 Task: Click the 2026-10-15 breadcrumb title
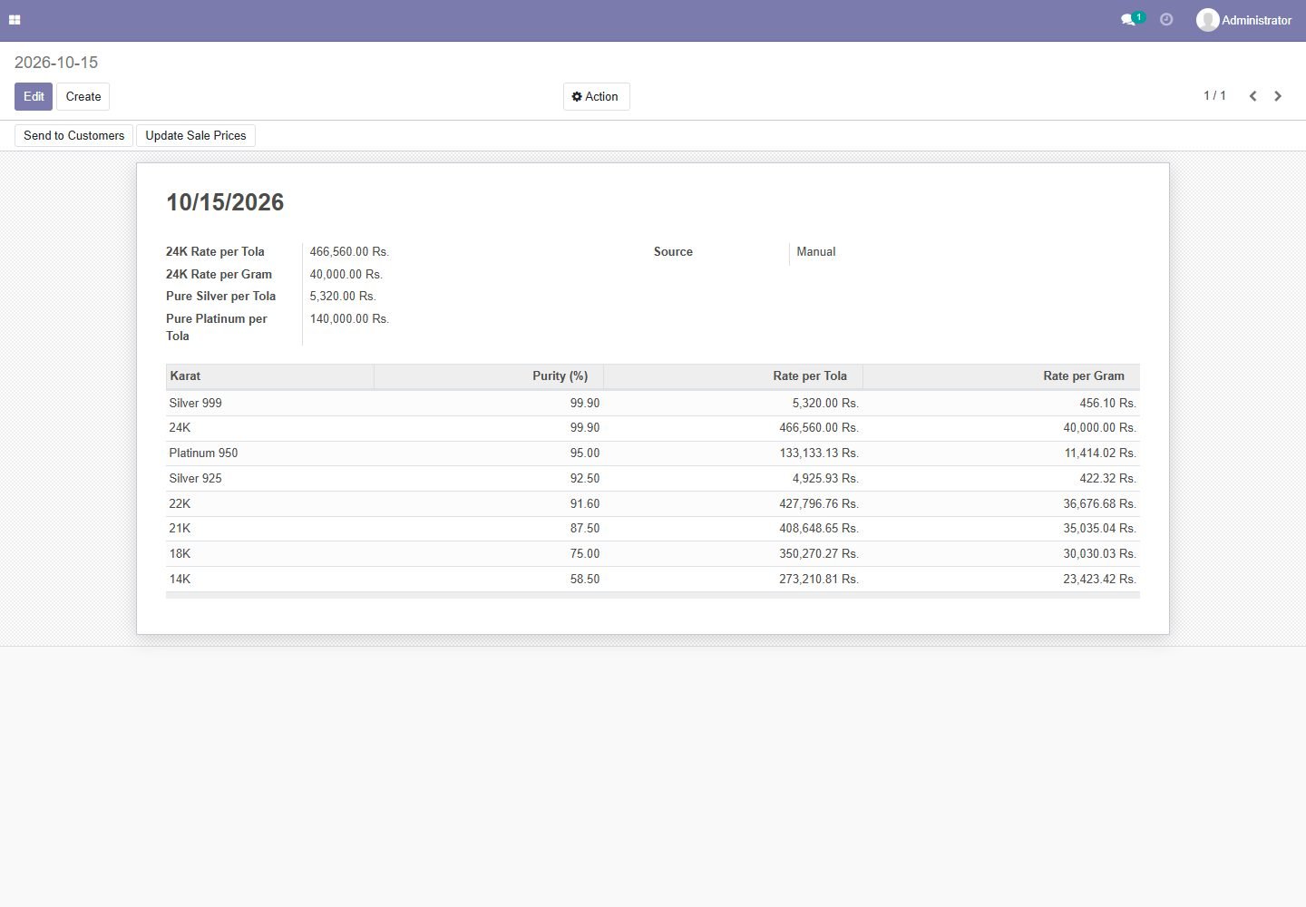(56, 63)
